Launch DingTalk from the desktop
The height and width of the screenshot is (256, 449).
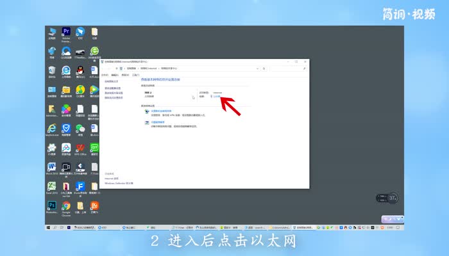point(80,33)
